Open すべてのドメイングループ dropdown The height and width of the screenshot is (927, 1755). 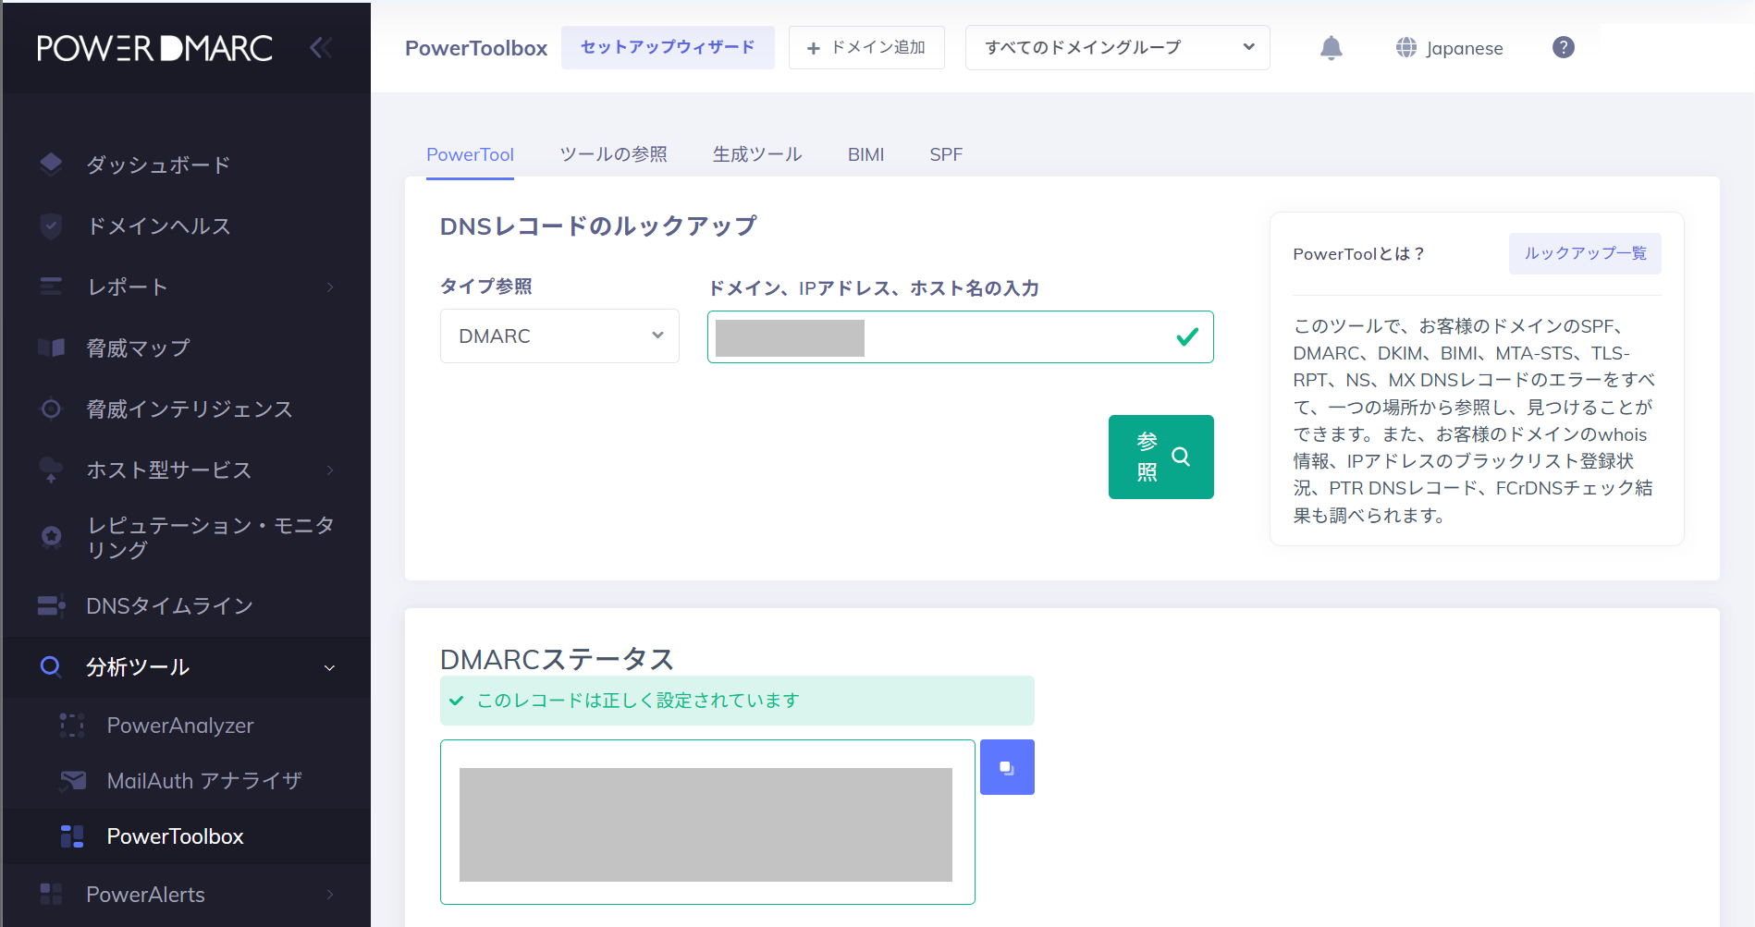pos(1117,47)
